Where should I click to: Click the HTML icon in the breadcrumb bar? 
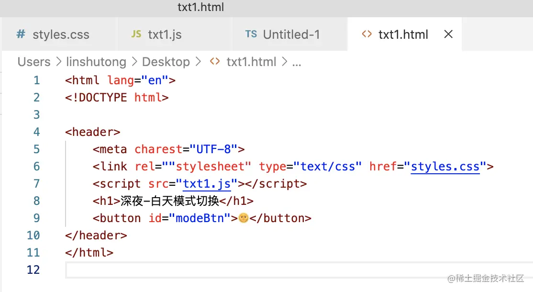click(214, 62)
